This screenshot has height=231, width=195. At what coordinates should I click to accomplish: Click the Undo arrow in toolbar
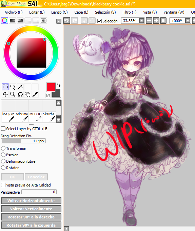point(66,21)
